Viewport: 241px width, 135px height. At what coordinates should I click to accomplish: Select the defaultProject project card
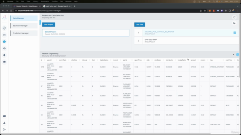(x=85, y=33)
